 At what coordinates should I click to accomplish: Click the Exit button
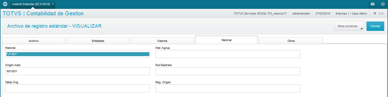click(x=379, y=13)
